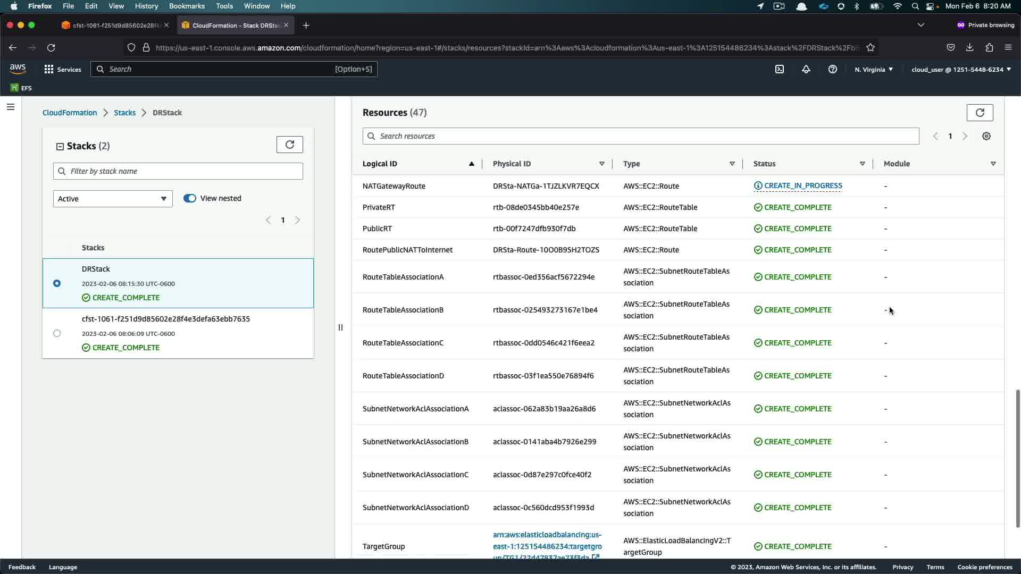Open AWS CloudShell icon in header

[x=780, y=69]
